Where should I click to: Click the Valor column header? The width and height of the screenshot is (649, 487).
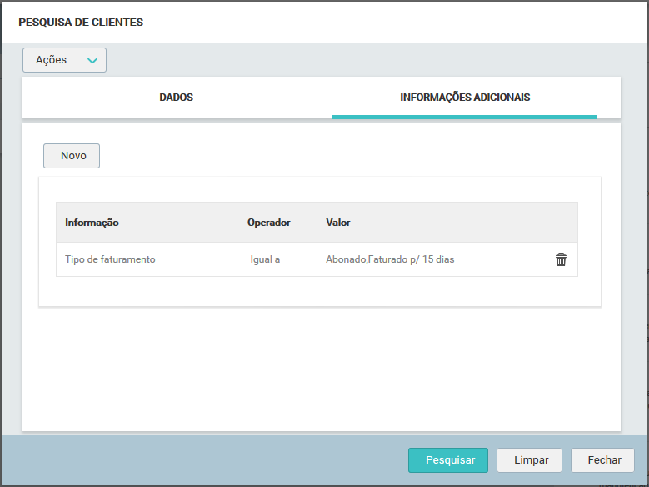pyautogui.click(x=337, y=223)
